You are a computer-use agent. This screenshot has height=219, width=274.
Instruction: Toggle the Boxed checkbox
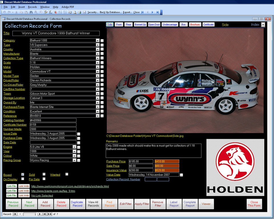point(23,174)
